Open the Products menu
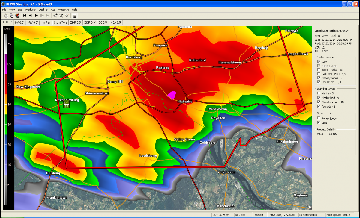The image size is (360, 218). (30, 10)
